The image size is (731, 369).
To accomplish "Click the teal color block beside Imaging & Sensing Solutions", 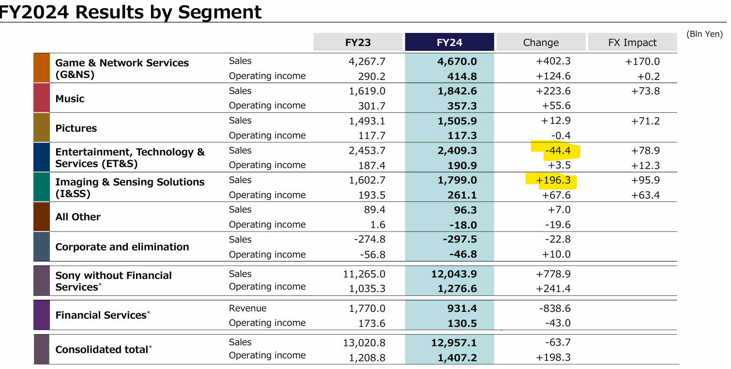I will coord(42,187).
